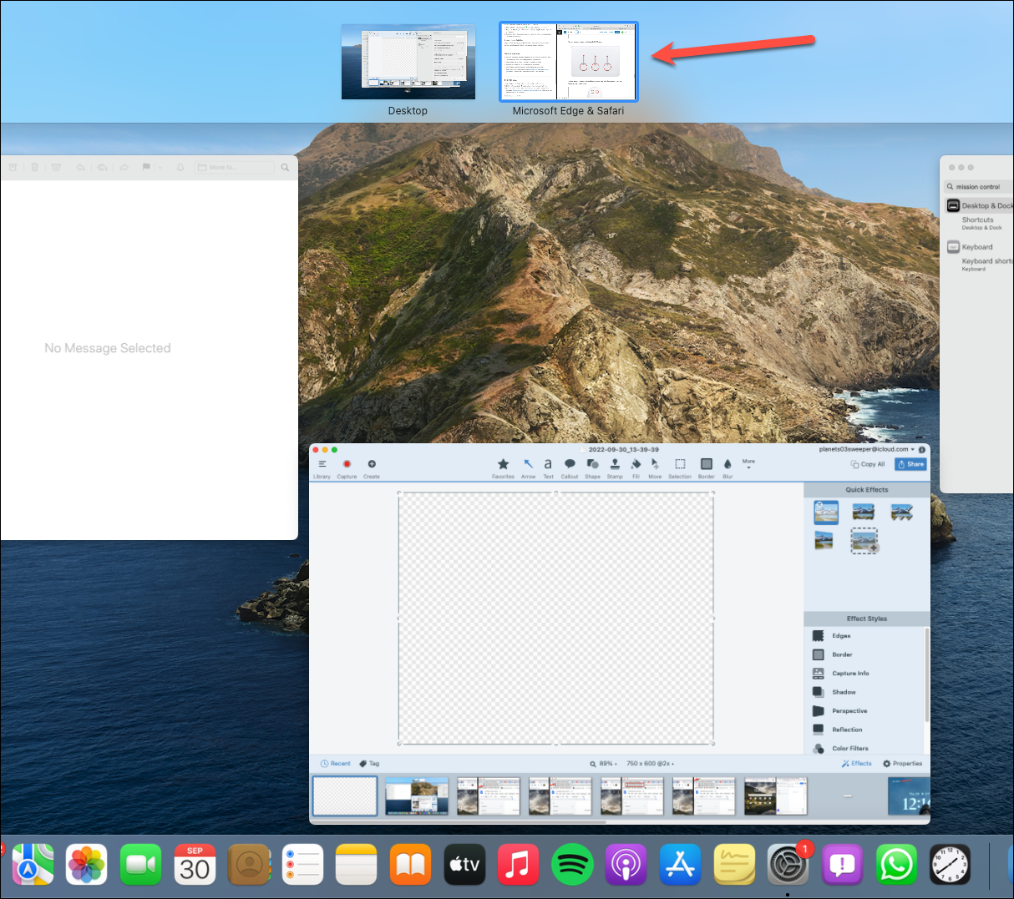Image resolution: width=1014 pixels, height=899 pixels.
Task: Open Spotify from the Dock
Action: pos(572,864)
